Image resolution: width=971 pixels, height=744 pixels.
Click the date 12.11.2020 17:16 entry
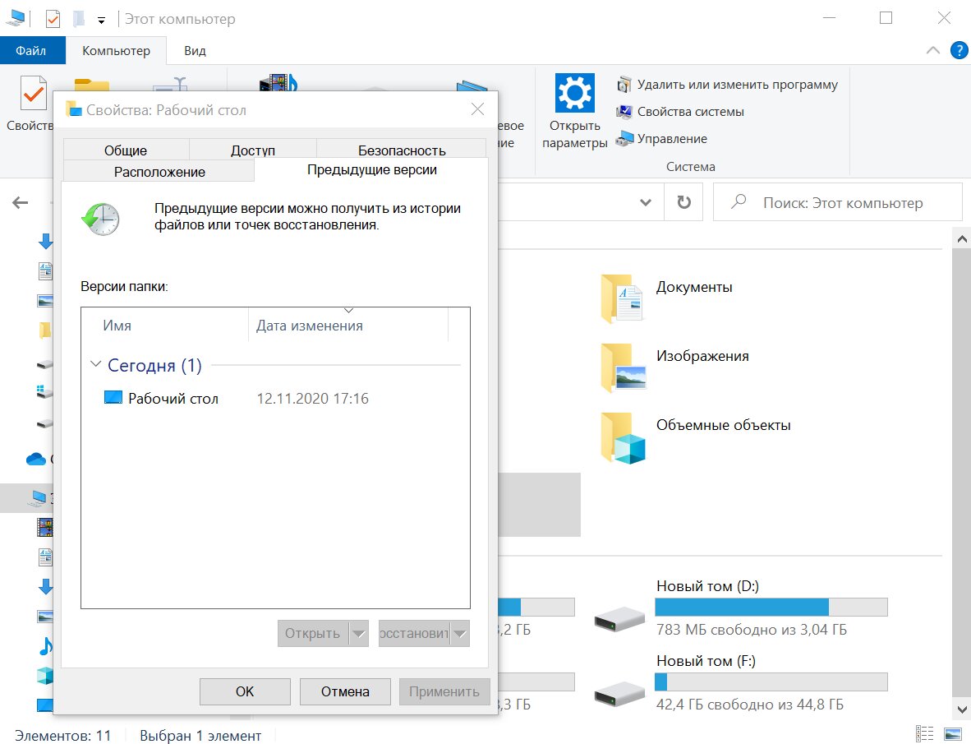pyautogui.click(x=312, y=399)
